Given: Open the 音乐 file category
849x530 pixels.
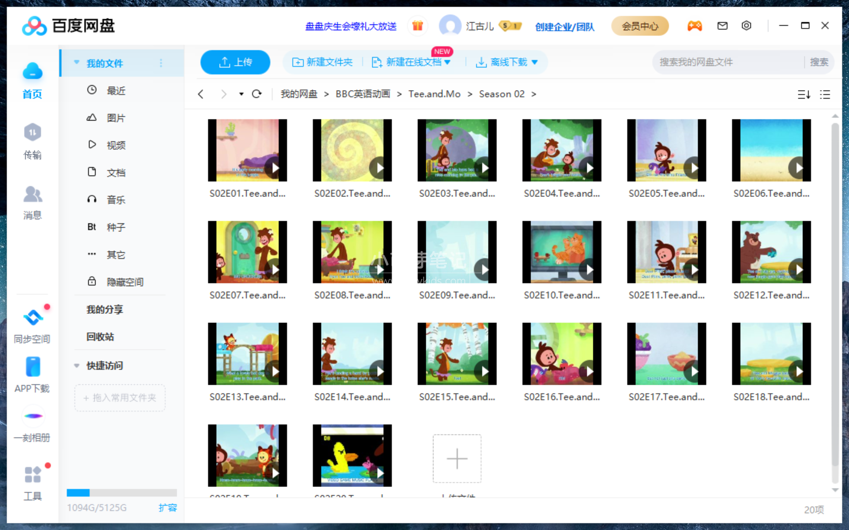Looking at the screenshot, I should [x=115, y=199].
